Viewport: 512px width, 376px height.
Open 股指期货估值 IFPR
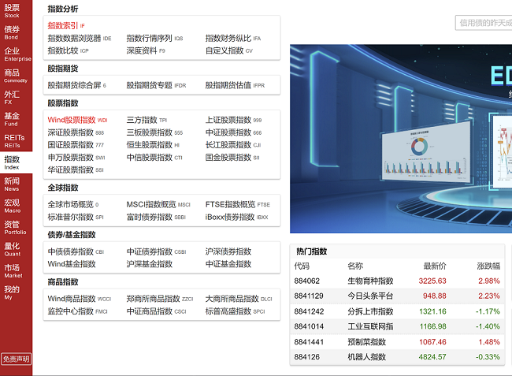(x=235, y=85)
